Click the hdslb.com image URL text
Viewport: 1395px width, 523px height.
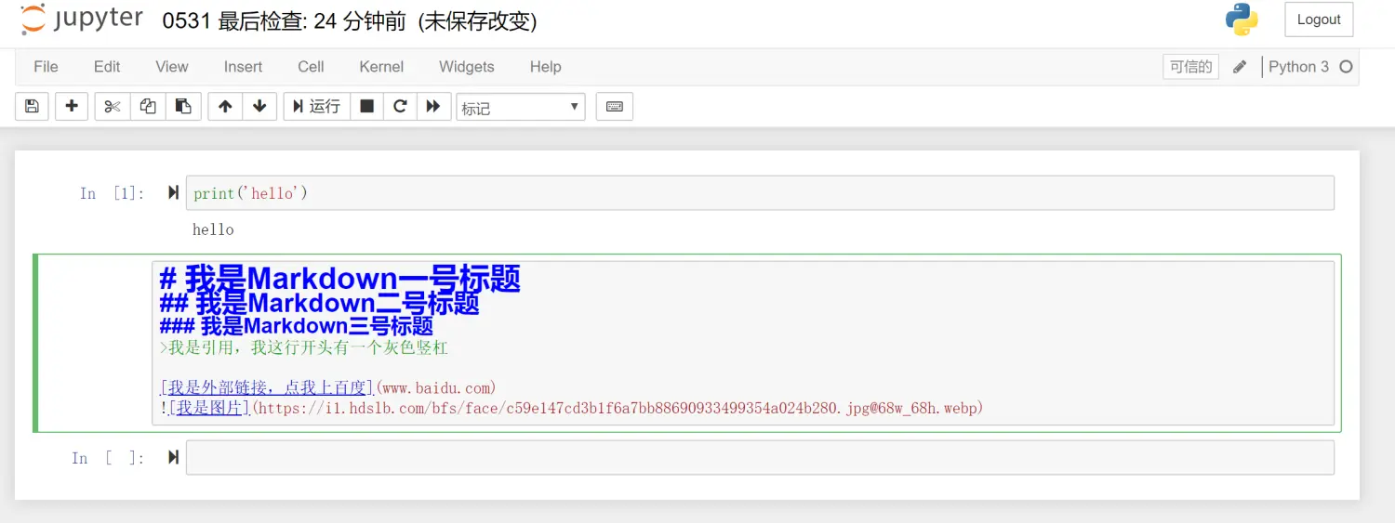618,408
